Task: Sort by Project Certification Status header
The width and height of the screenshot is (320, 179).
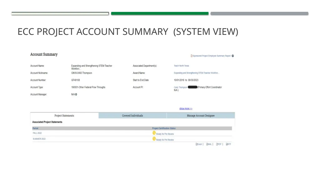Action: (x=164, y=128)
